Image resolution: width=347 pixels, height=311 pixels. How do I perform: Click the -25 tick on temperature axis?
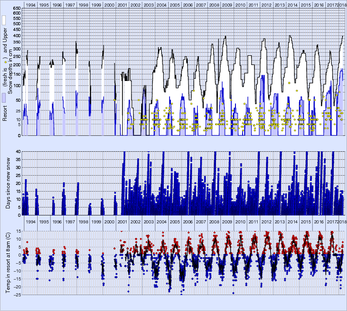point(17,295)
